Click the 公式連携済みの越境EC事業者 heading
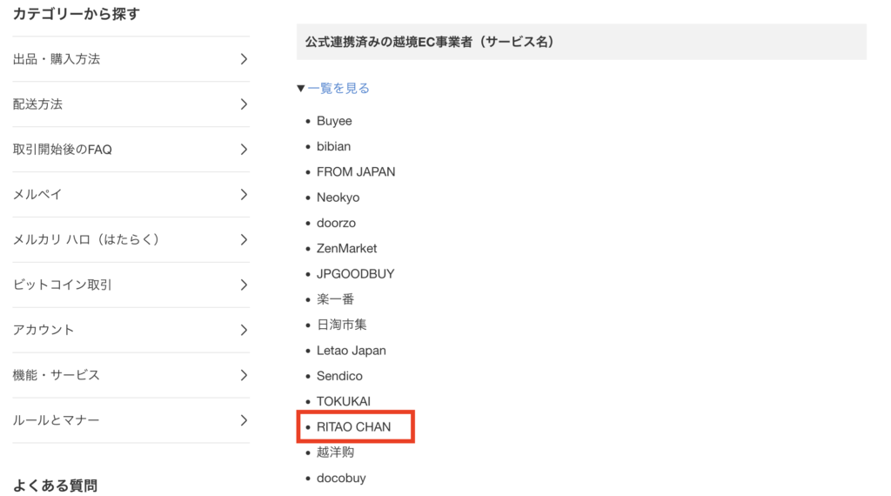891x496 pixels. (x=430, y=42)
